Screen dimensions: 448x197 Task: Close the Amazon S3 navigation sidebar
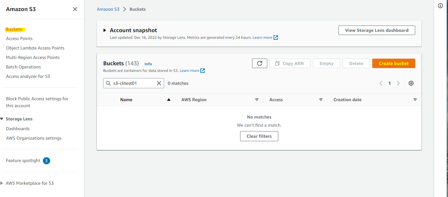pyautogui.click(x=75, y=9)
